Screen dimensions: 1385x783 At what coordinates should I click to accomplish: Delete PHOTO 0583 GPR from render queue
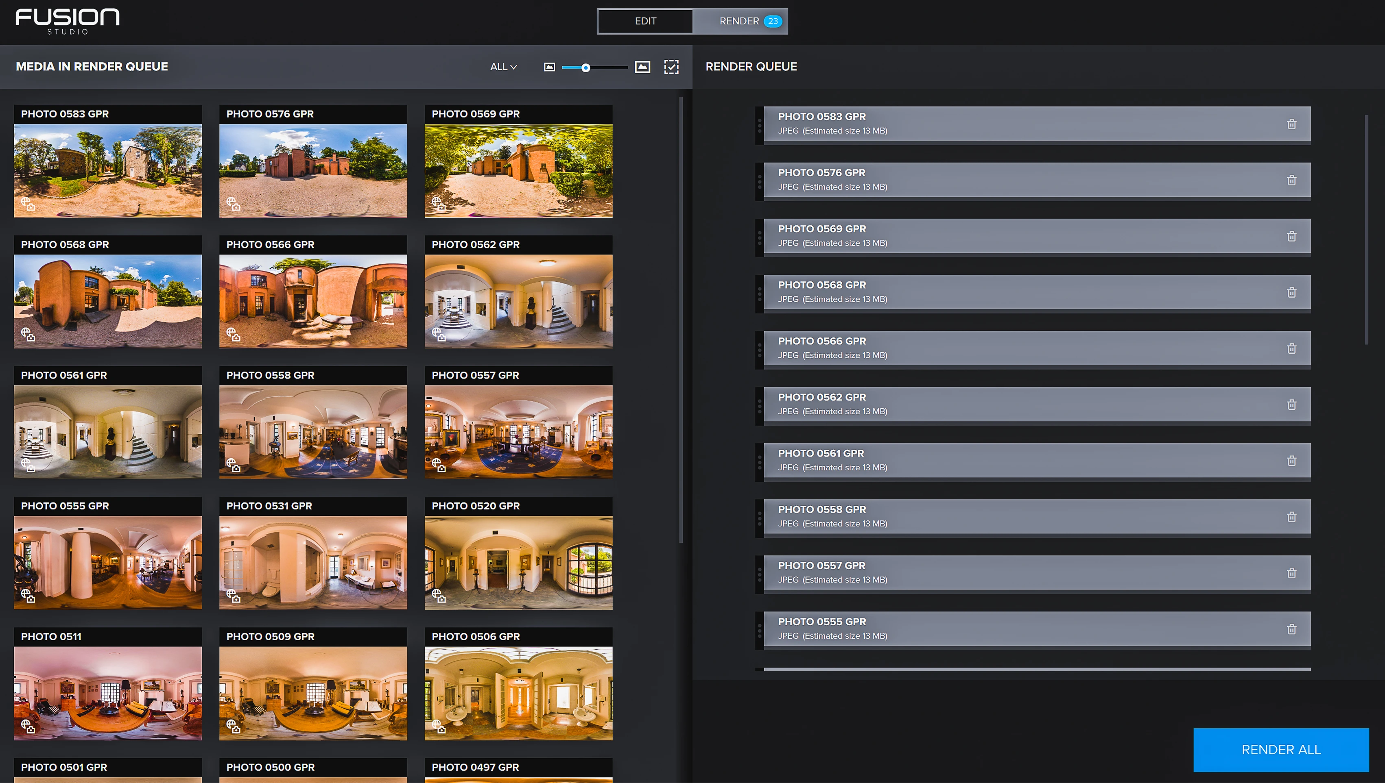1291,124
